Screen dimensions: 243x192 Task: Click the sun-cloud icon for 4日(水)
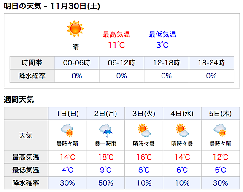182,130
